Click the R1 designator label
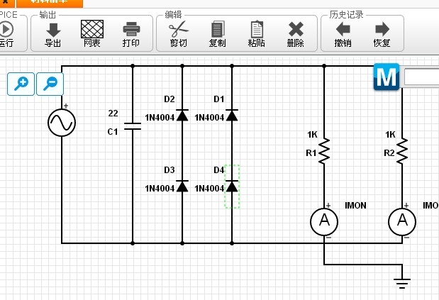439x300 pixels. [x=311, y=153]
